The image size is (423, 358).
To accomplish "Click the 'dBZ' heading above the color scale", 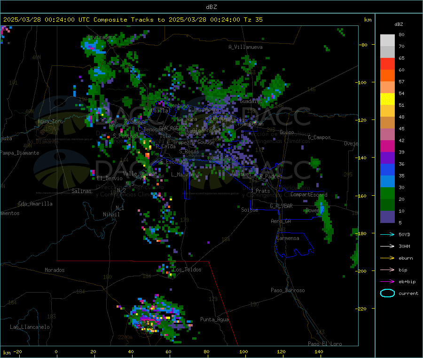I will tap(399, 24).
